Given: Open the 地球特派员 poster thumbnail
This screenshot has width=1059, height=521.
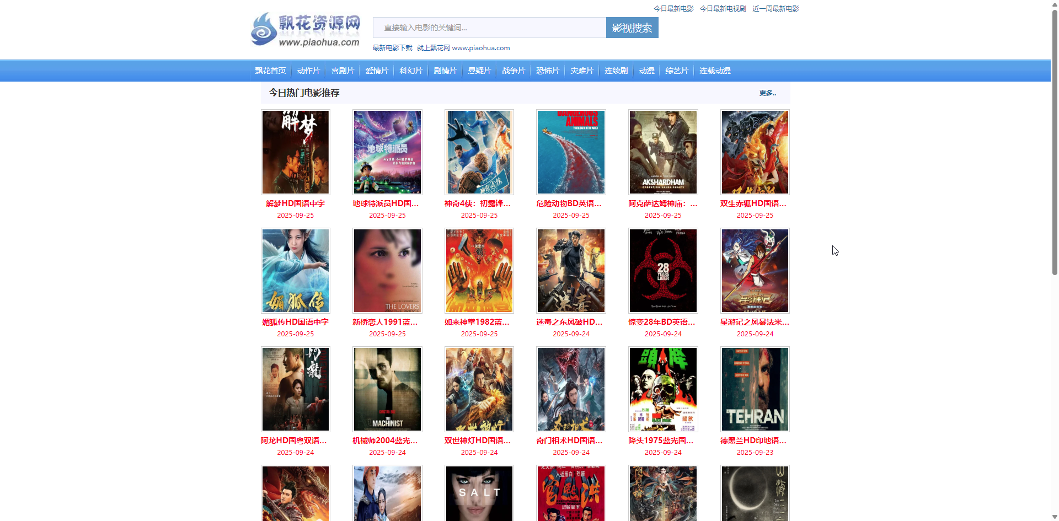Looking at the screenshot, I should click(x=387, y=152).
